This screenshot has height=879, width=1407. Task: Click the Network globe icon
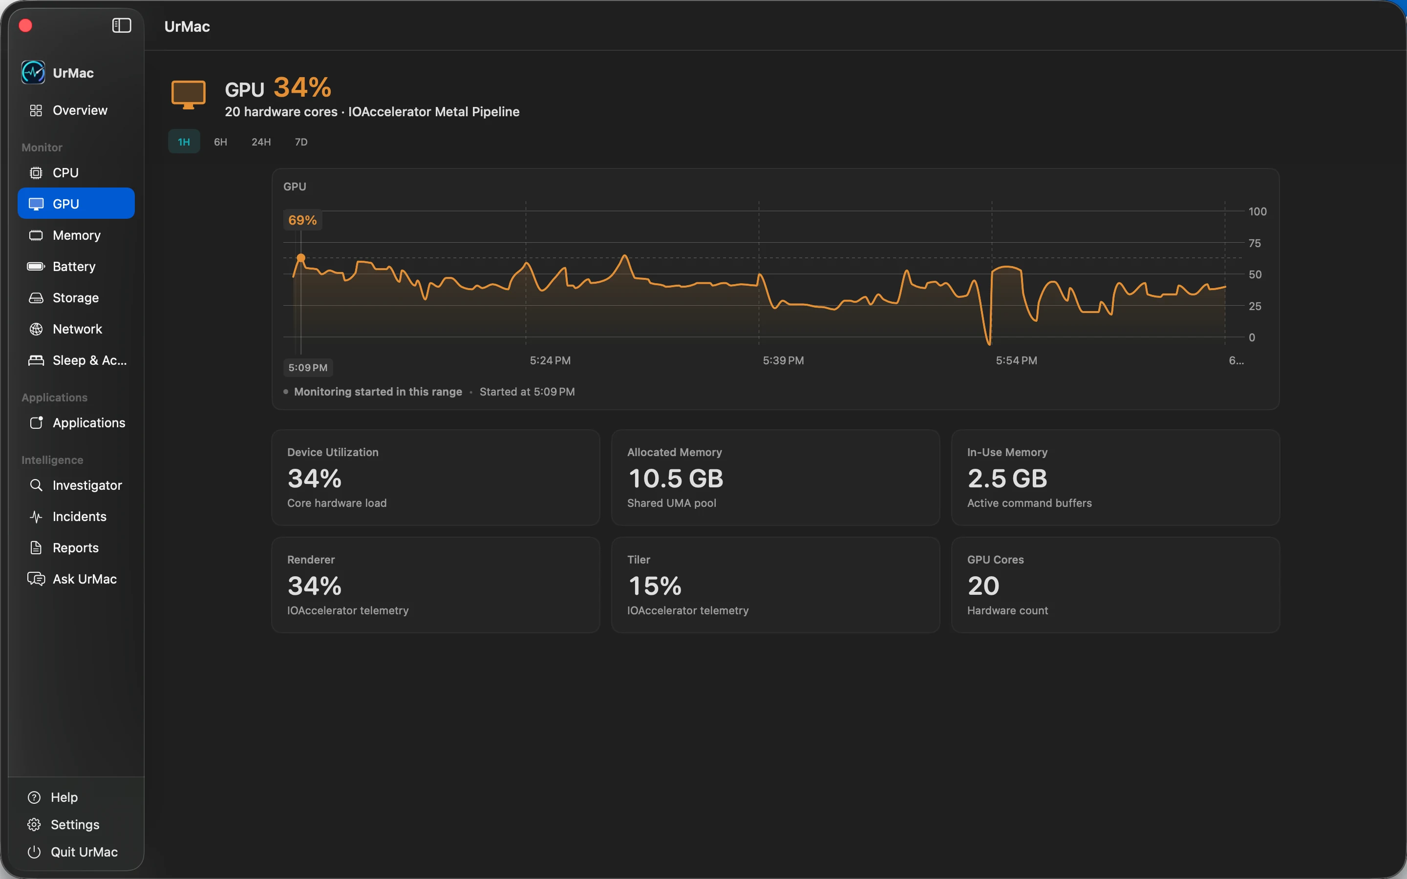pos(36,329)
